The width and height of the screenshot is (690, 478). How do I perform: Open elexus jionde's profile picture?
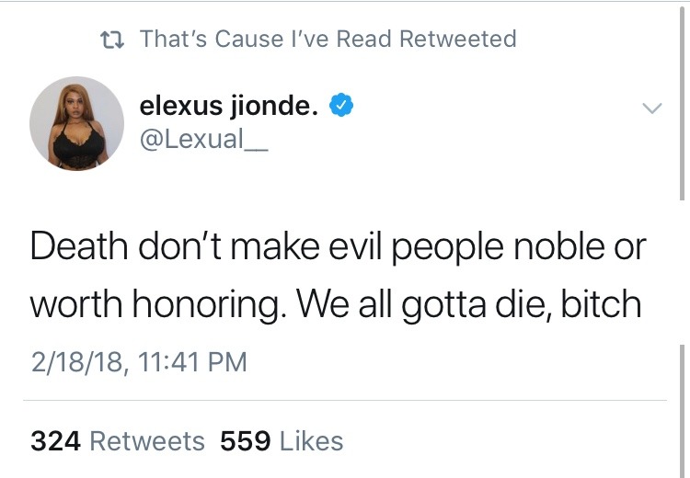tap(76, 124)
